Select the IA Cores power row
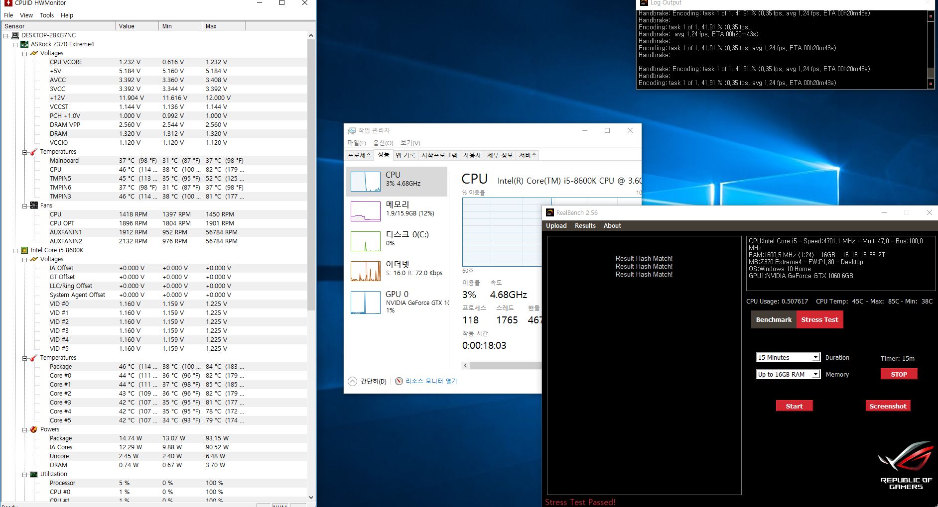938x507 pixels. [153, 447]
